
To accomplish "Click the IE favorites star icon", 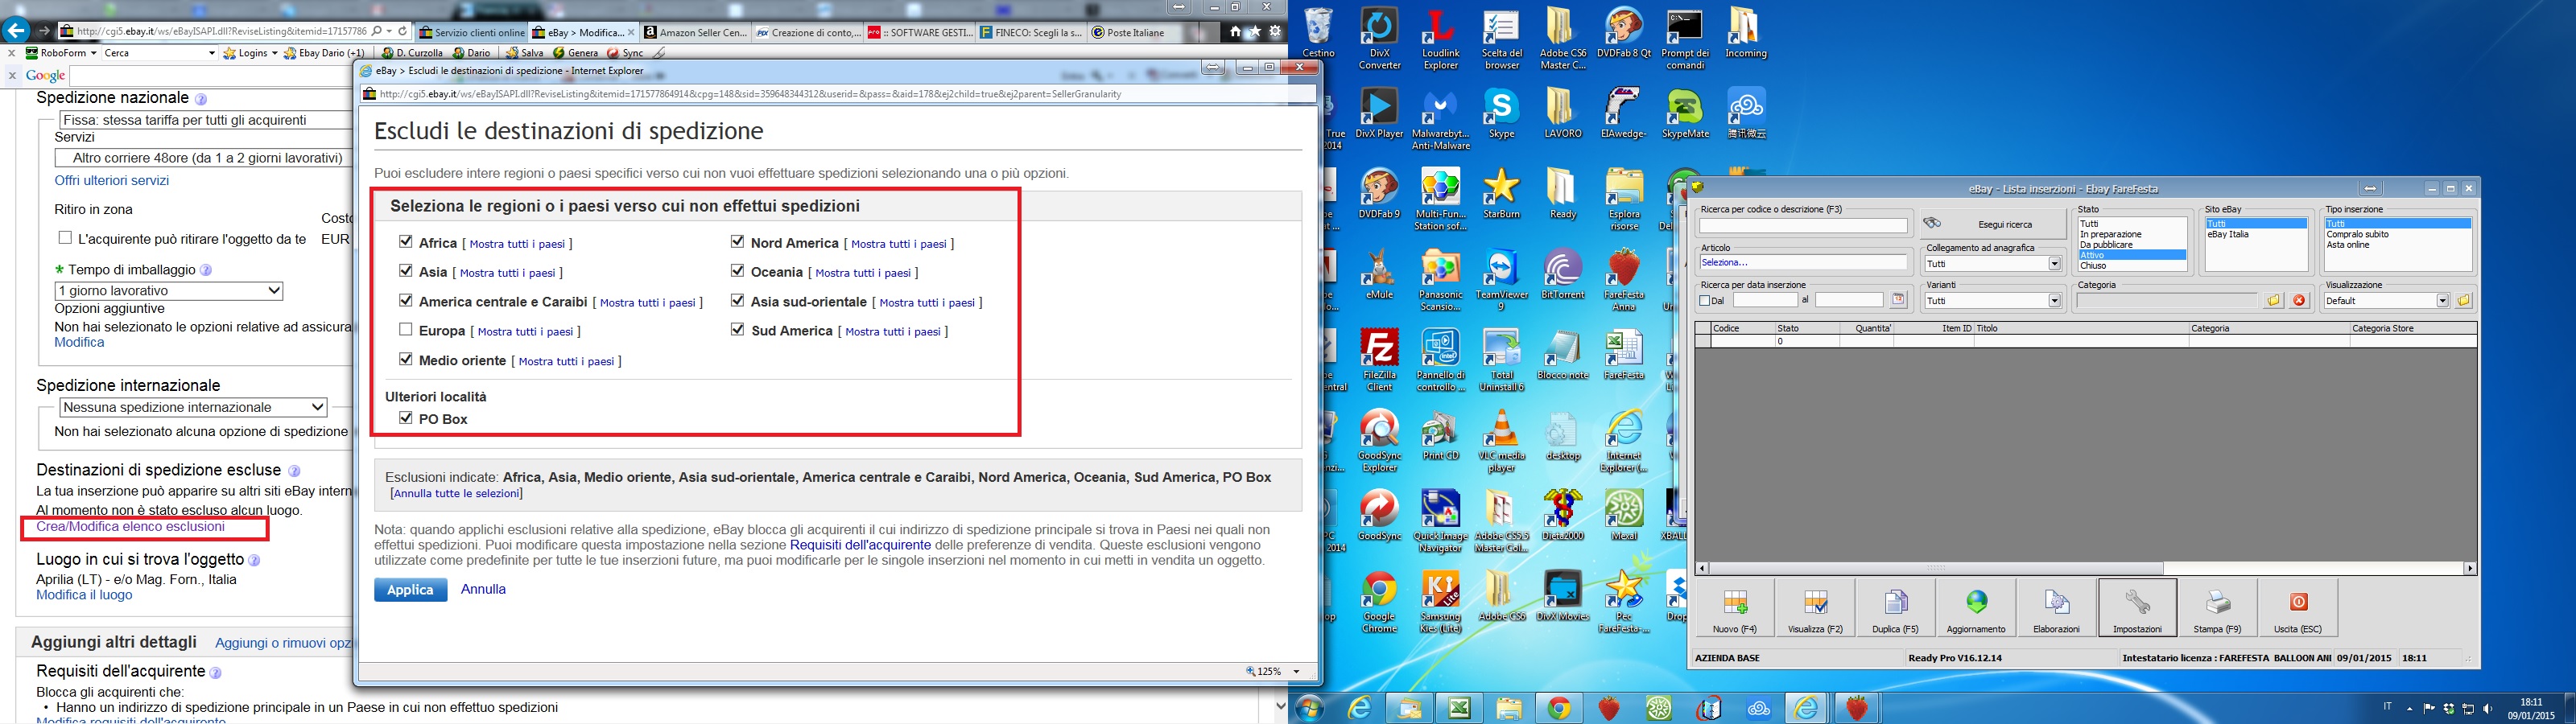I will (1255, 32).
